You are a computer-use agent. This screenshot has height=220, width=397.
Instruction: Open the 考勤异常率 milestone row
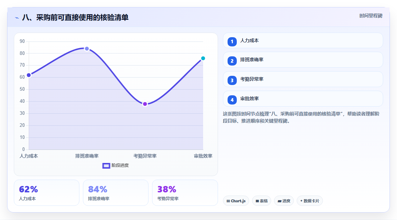(303, 79)
